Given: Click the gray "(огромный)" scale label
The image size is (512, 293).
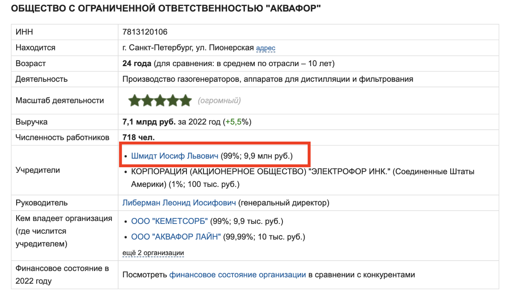Looking at the screenshot, I should 219,101.
